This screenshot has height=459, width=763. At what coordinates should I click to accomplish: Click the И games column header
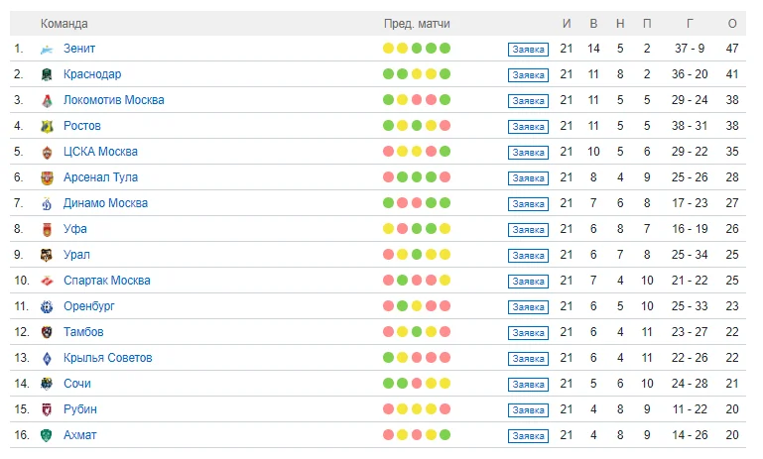point(567,24)
